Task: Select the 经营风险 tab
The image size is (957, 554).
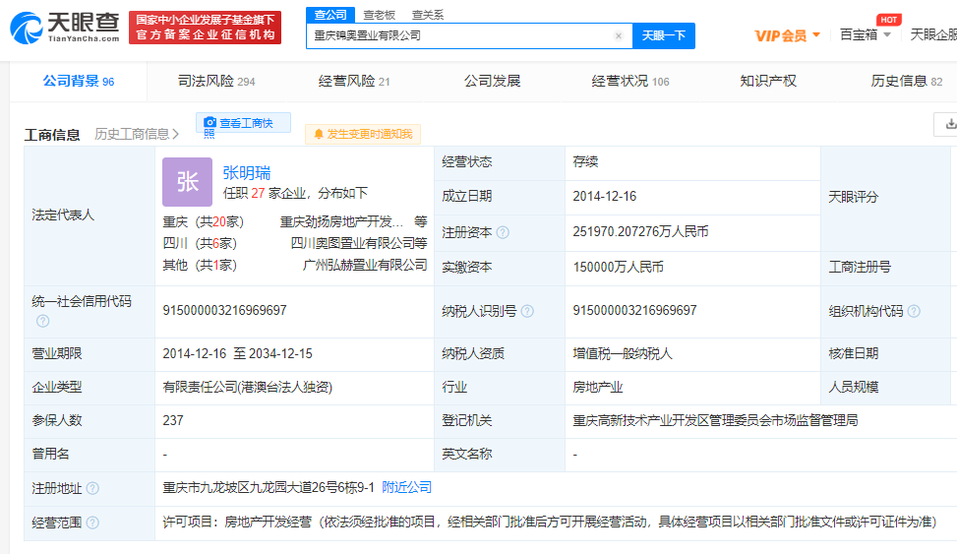Action: coord(354,82)
